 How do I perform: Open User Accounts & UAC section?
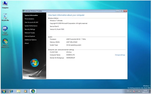pos(31,22)
